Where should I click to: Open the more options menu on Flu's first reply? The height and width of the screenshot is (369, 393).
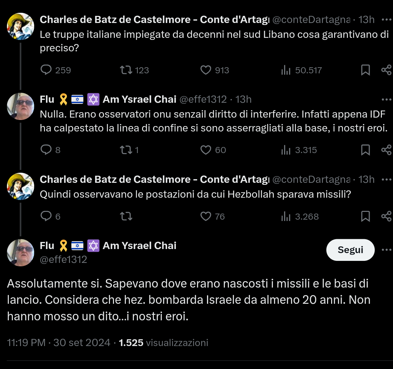pyautogui.click(x=386, y=100)
